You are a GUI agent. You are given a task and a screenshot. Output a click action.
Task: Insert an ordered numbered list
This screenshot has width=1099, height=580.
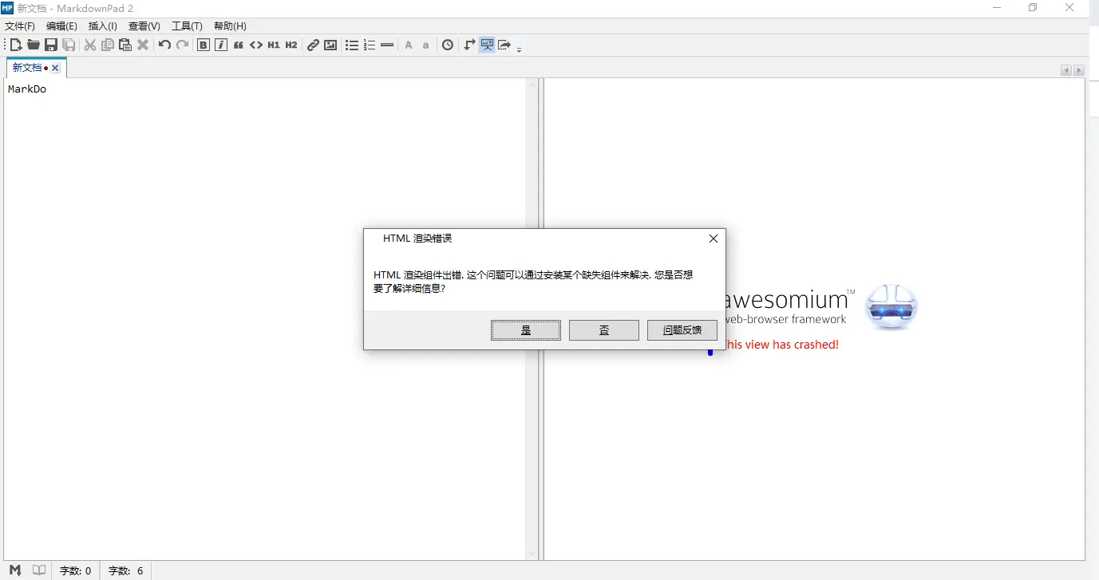click(x=370, y=45)
